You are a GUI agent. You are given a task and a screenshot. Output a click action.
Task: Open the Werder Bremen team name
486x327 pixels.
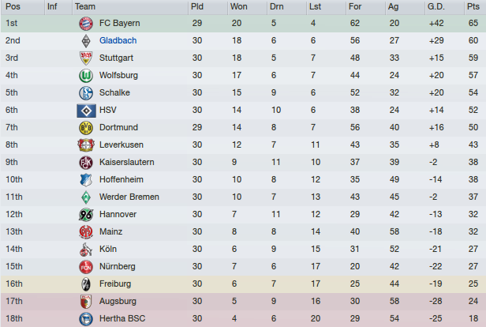point(129,197)
